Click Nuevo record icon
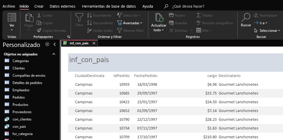Image resolution: width=283 pixels, height=140 pixels. [171, 15]
